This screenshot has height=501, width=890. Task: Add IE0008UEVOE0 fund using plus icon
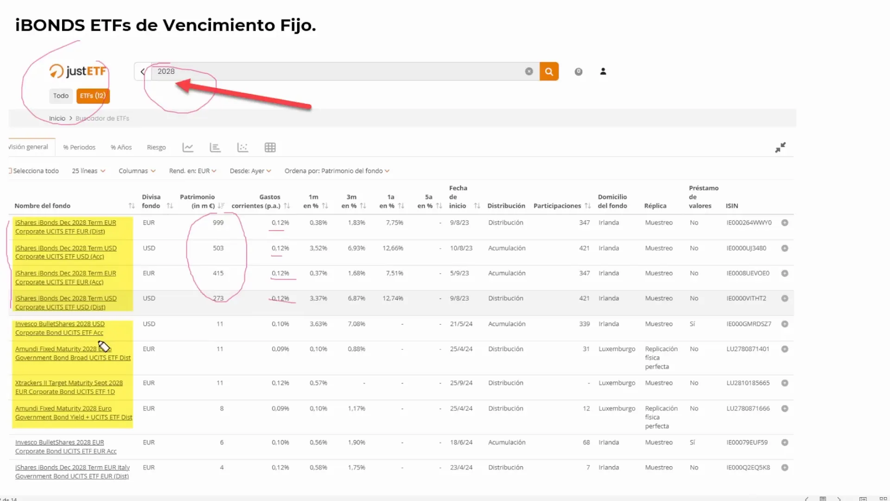[785, 273]
